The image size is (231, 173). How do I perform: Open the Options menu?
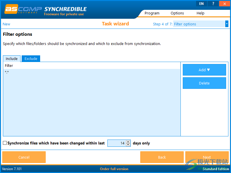tap(177, 13)
